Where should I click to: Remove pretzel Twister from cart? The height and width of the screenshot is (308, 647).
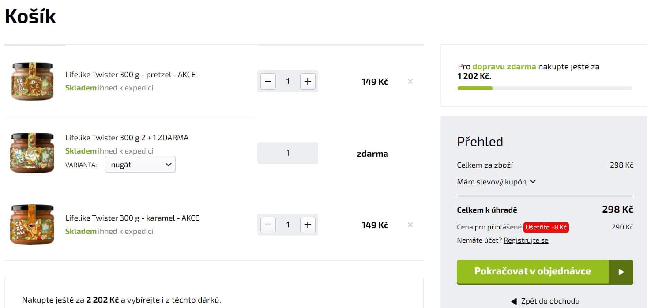(x=410, y=82)
